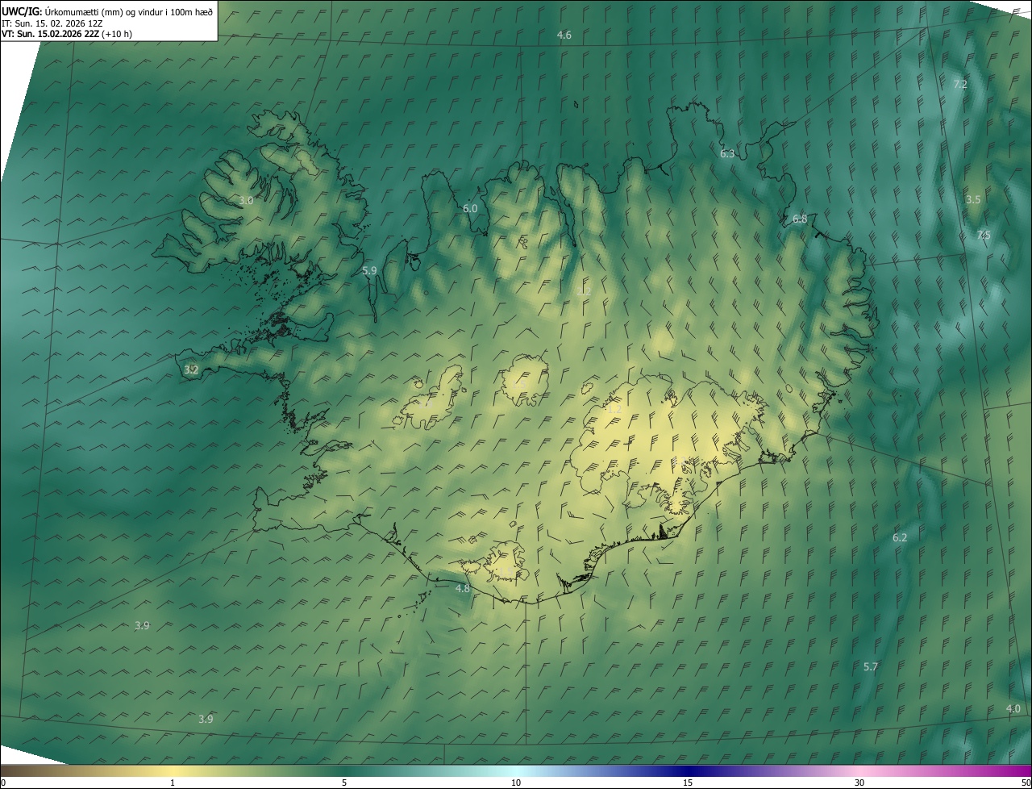1032x789 pixels.
Task: Click the 6.2 value on the map
Action: pyautogui.click(x=900, y=537)
